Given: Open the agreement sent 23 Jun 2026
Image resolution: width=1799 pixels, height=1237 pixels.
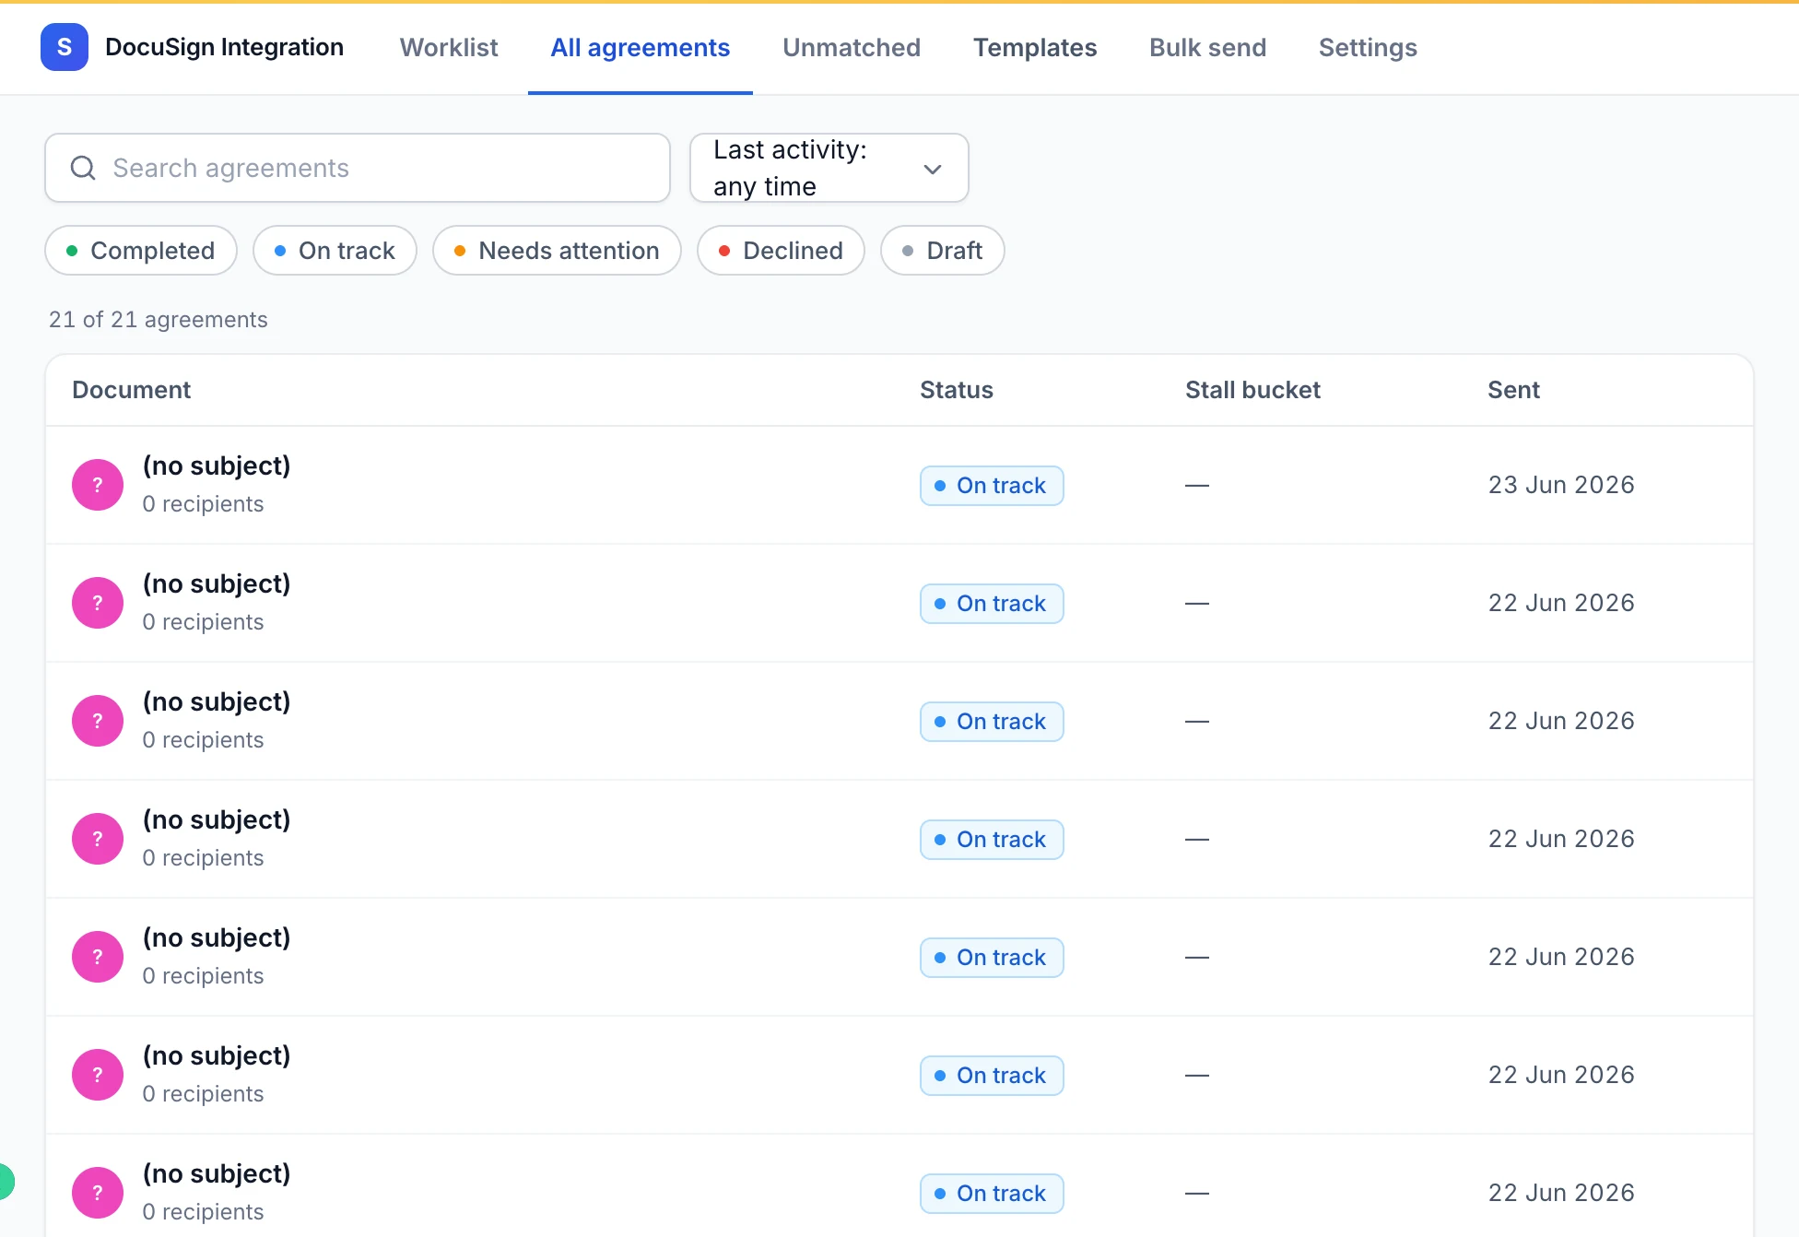Looking at the screenshot, I should pos(899,485).
